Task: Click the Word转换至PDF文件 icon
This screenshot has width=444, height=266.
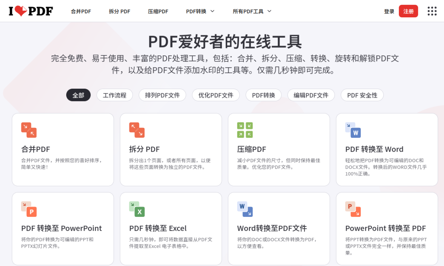Action: (245, 209)
